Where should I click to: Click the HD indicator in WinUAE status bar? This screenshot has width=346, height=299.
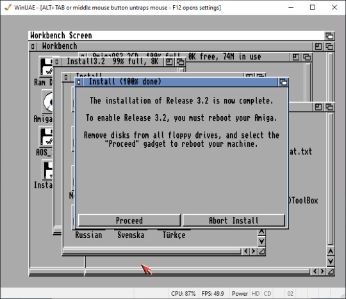[x=256, y=294]
